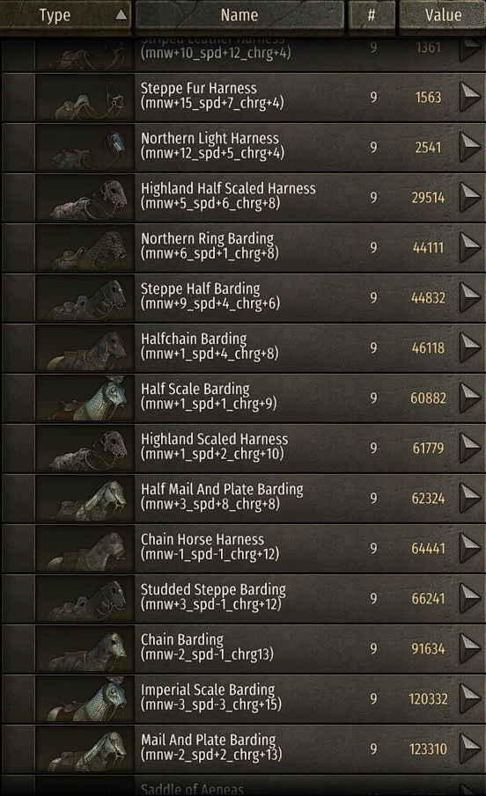Click Half Mail And Plate Barding thumbnail
This screenshot has width=486, height=796.
[85, 499]
